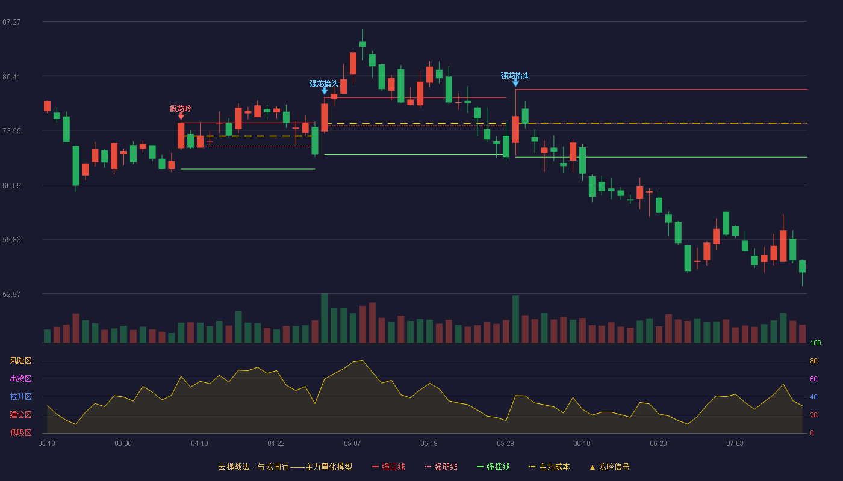Viewport: 843px width, 481px height.
Task: Click the 出货区 zone label
Action: (x=20, y=379)
